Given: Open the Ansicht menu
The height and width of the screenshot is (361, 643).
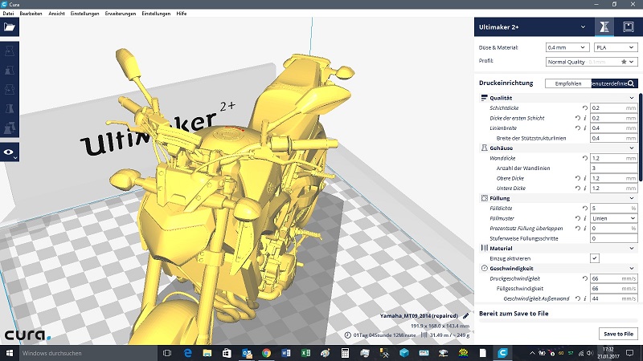Looking at the screenshot, I should (56, 14).
